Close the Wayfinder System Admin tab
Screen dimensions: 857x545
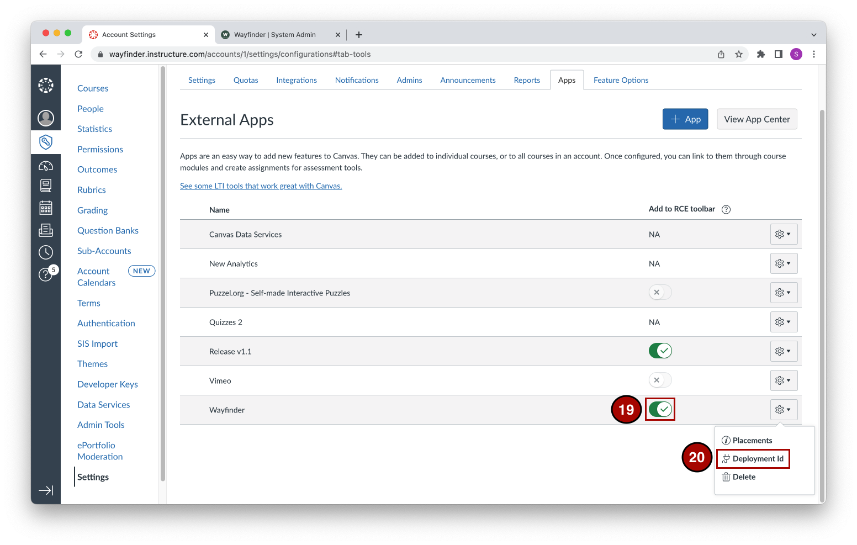click(x=338, y=35)
